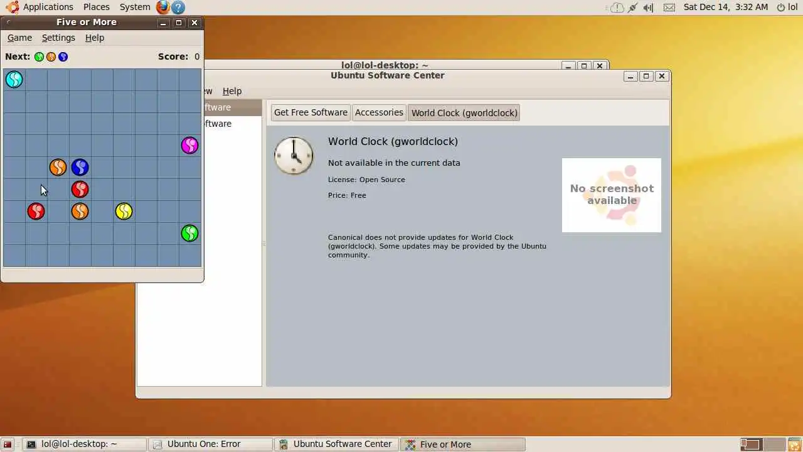Open the Help menu in Five or More

(x=95, y=38)
